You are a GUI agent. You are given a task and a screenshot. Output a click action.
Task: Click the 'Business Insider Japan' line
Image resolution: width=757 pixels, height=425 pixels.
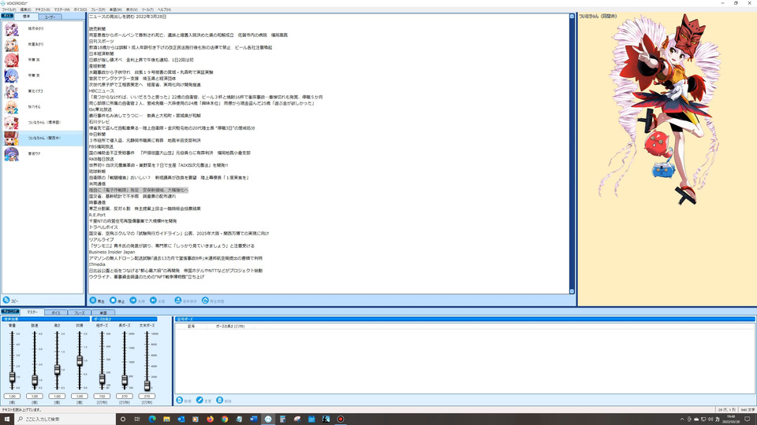112,252
